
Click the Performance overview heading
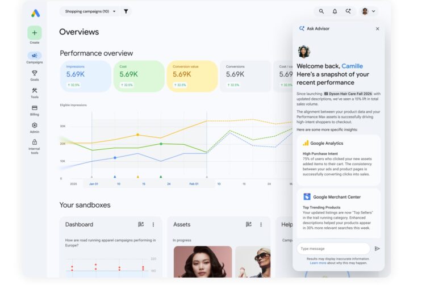pos(97,53)
